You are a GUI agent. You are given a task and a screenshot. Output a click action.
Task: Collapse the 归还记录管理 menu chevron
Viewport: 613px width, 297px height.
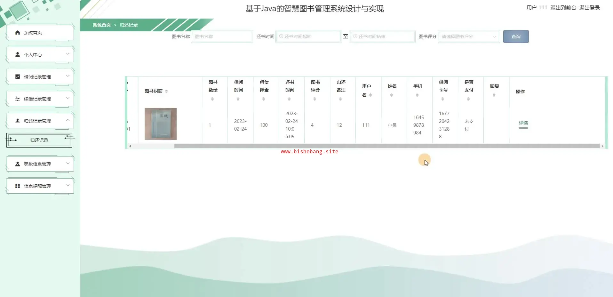[68, 120]
